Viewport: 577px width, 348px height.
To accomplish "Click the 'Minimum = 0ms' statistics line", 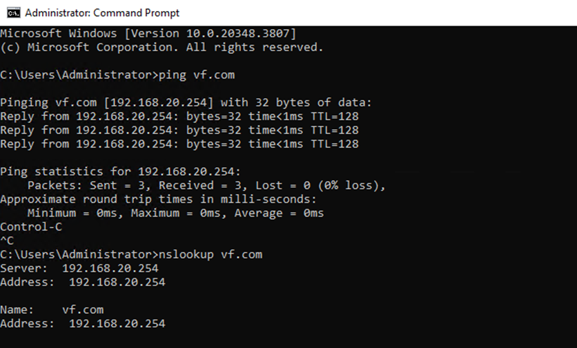I will tap(175, 213).
